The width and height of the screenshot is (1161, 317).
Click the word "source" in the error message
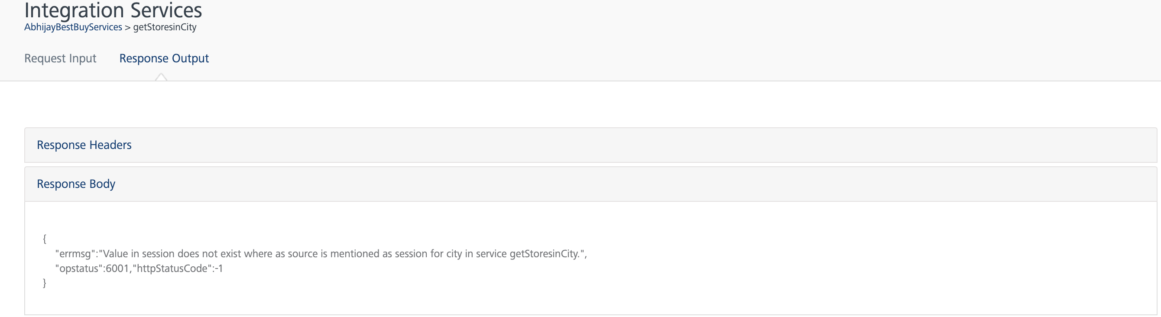point(302,254)
